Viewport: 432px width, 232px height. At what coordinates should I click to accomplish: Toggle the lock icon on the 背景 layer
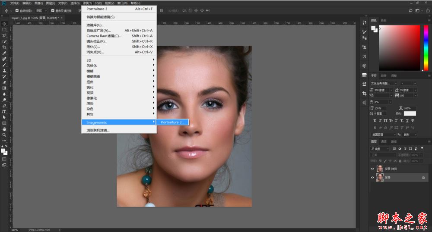pyautogui.click(x=423, y=178)
